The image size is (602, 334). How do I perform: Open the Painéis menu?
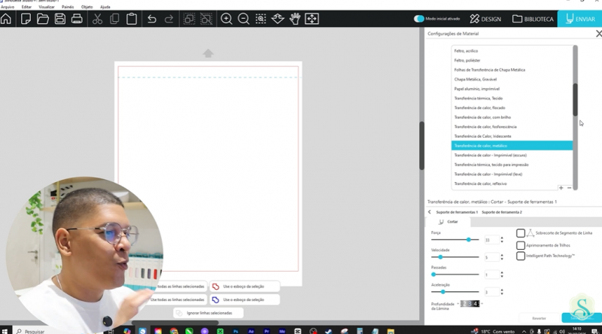pyautogui.click(x=68, y=7)
